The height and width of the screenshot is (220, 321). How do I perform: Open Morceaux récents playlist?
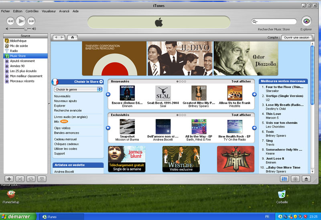point(26,81)
